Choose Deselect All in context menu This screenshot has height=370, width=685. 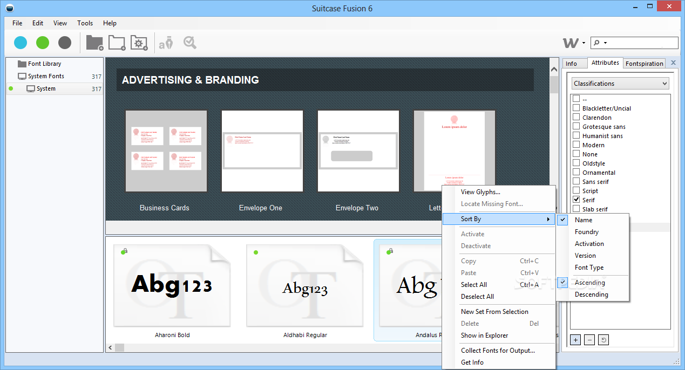point(499,297)
